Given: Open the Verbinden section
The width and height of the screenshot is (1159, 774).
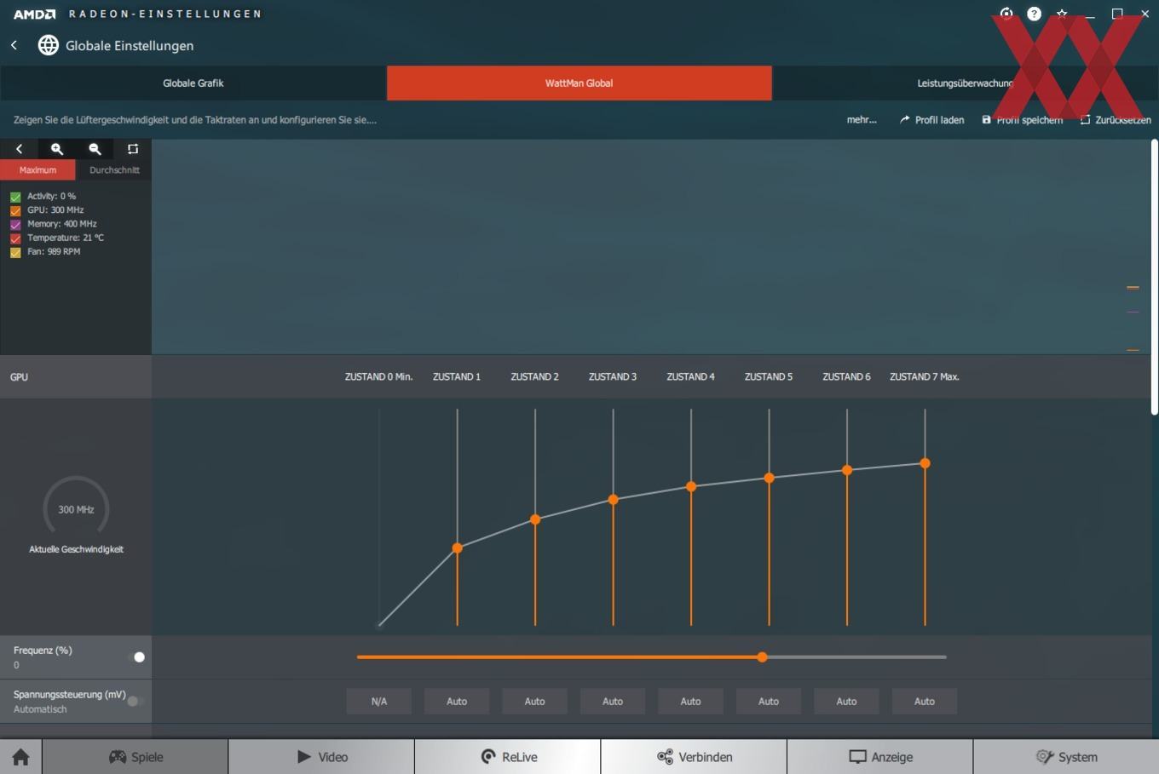Looking at the screenshot, I should tap(694, 757).
